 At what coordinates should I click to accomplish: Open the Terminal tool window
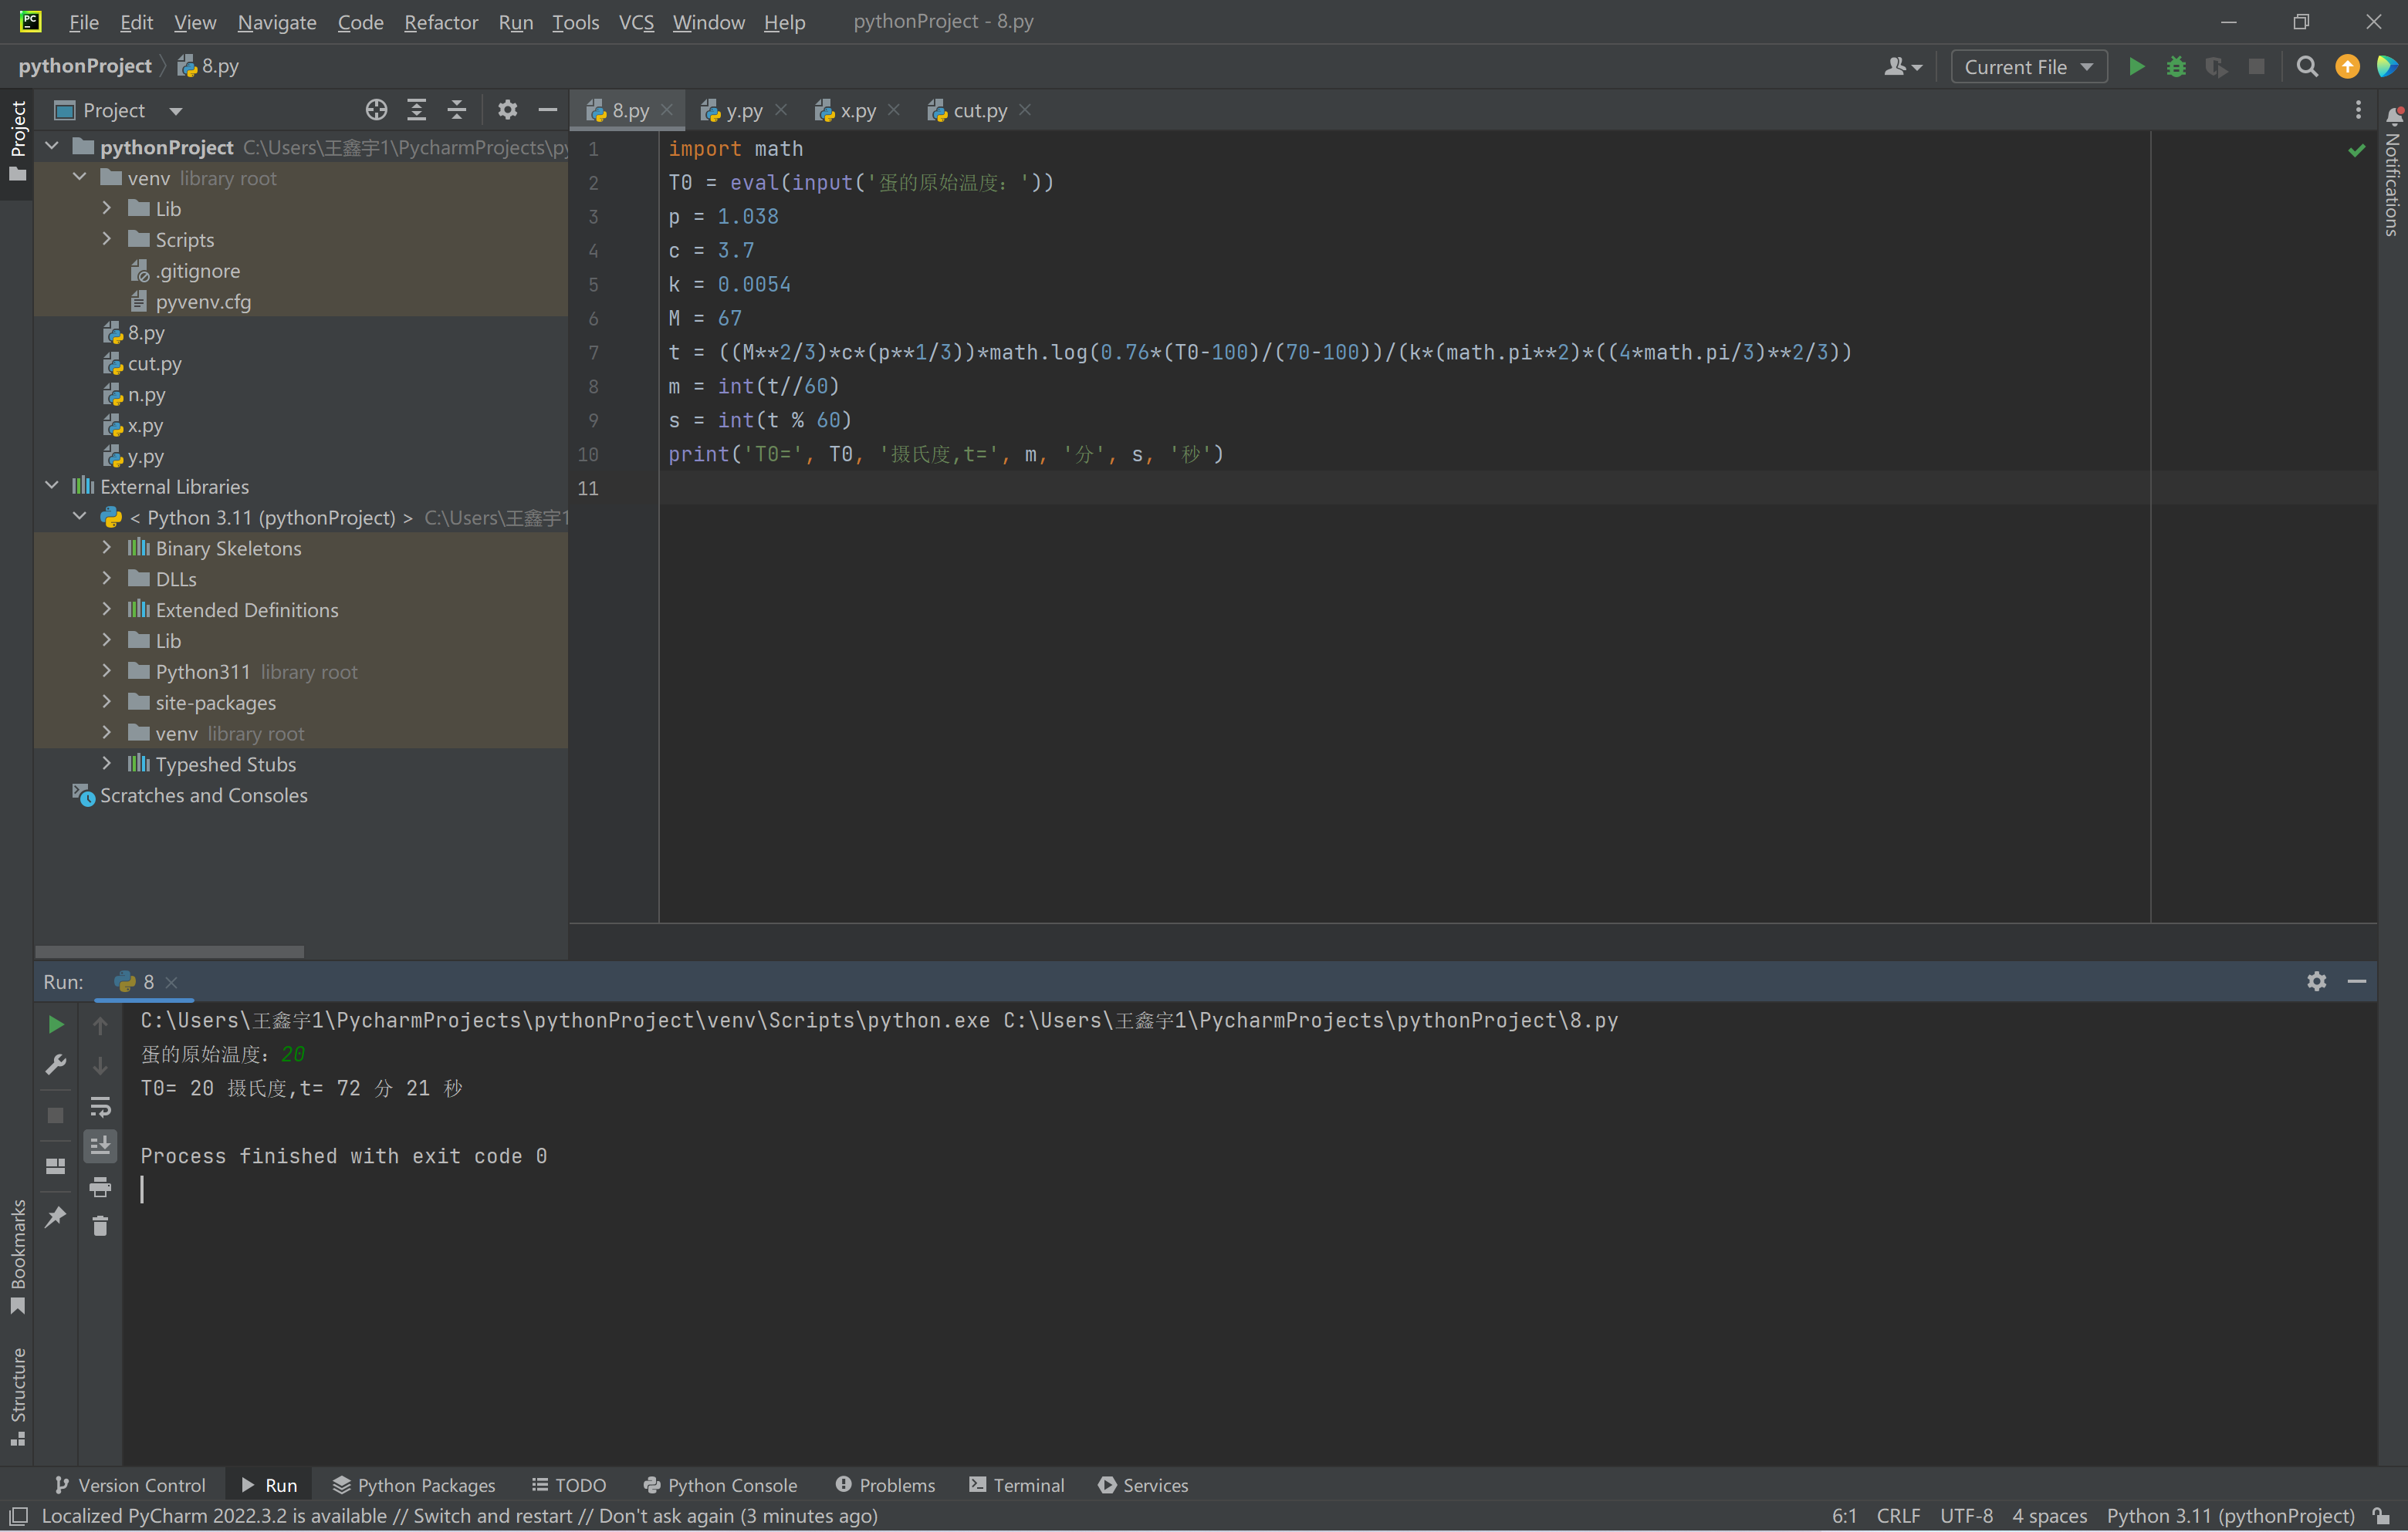[x=1017, y=1485]
